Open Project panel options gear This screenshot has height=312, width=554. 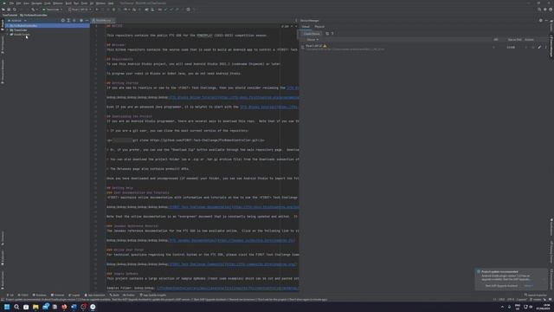pyautogui.click(x=81, y=21)
